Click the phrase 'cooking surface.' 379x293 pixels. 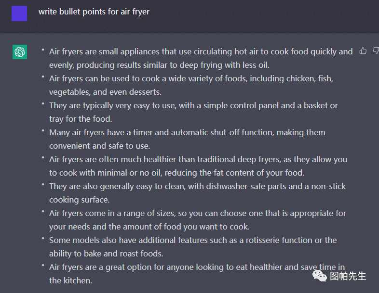[79, 200]
